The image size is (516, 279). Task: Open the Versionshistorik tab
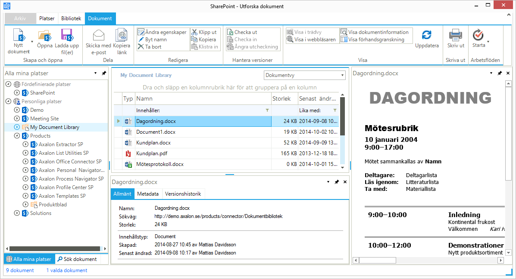pos(183,193)
